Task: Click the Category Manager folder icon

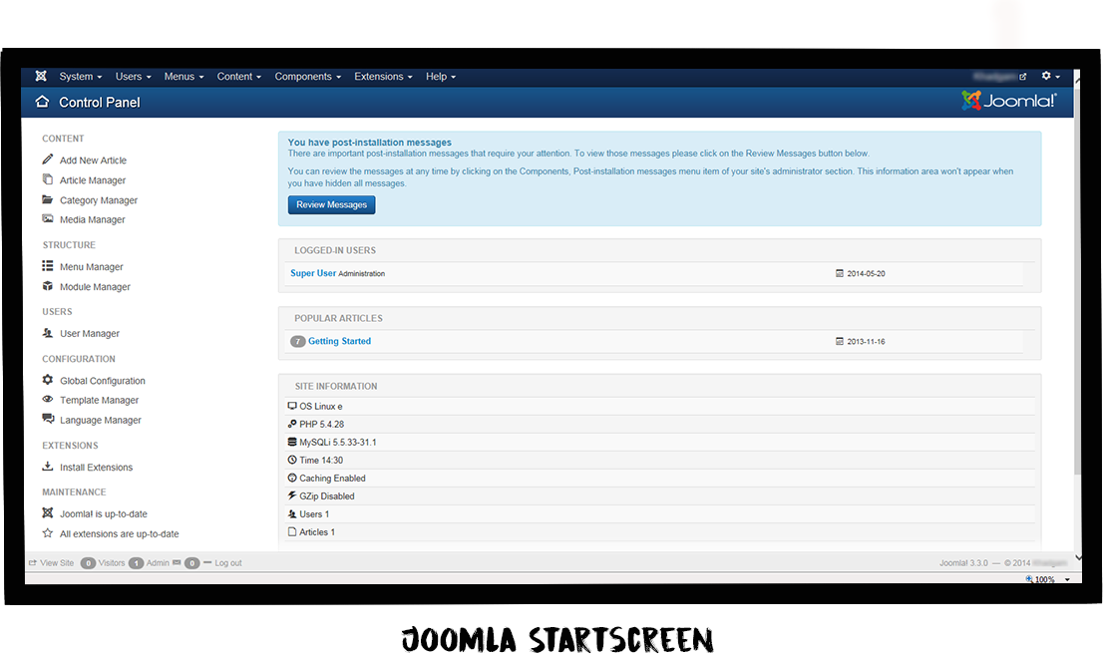Action: [47, 199]
